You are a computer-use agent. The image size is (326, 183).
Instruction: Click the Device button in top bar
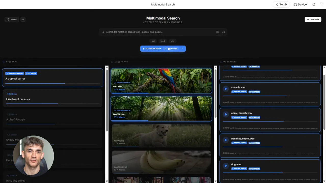click(300, 5)
